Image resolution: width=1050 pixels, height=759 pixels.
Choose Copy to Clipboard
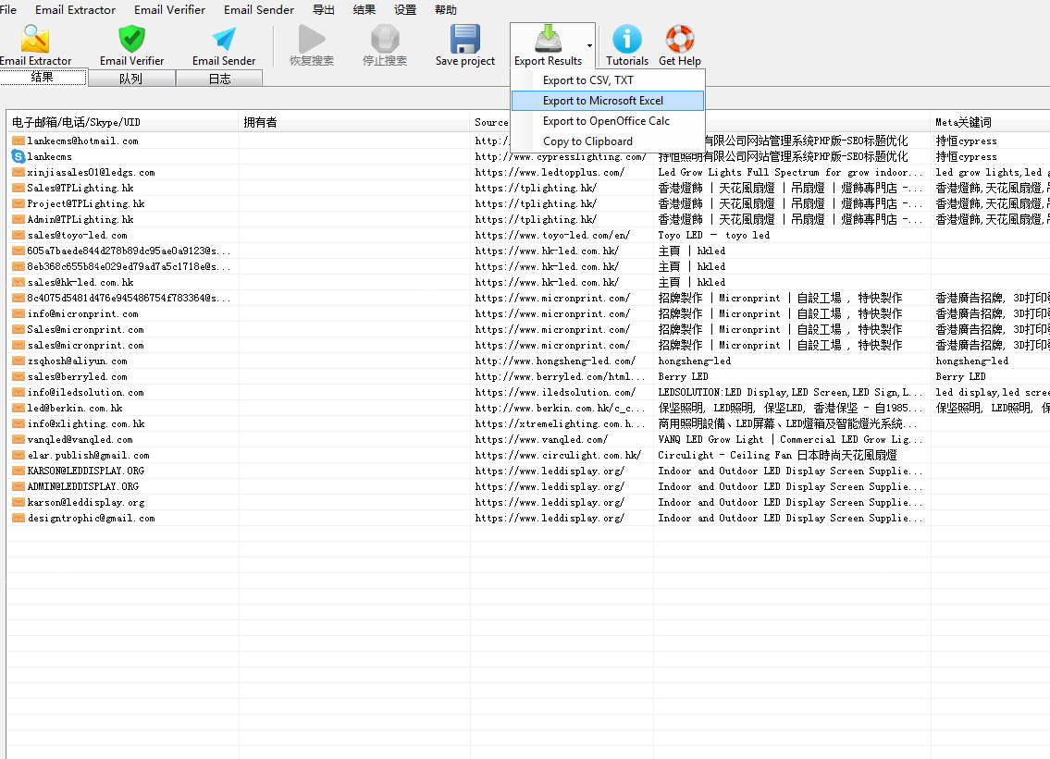click(608, 141)
